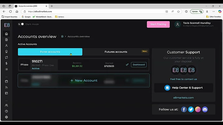
Task: Click Import favorites in bookmarks bar
Action: pyautogui.click(x=9, y=17)
